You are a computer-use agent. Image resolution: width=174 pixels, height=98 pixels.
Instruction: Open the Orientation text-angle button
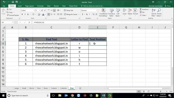58,10
